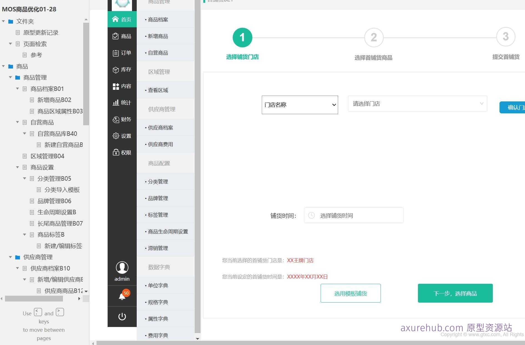Open the 订单 orders section icon

116,53
